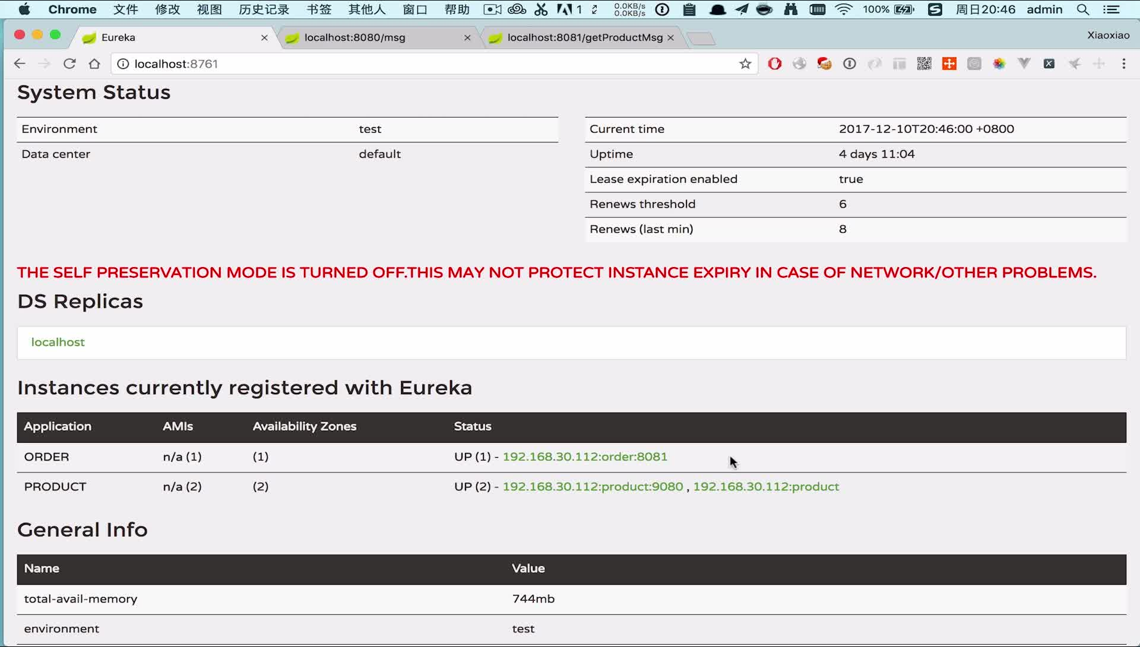Click the Caffeine coffee-cup menu bar icon
This screenshot has height=647, width=1140.
click(x=764, y=9)
